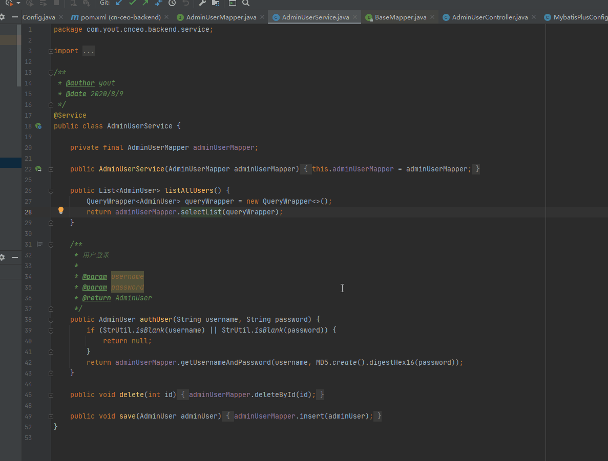The width and height of the screenshot is (608, 461).
Task: Click the hide minus icon beside Config.java tab
Action: (x=15, y=17)
